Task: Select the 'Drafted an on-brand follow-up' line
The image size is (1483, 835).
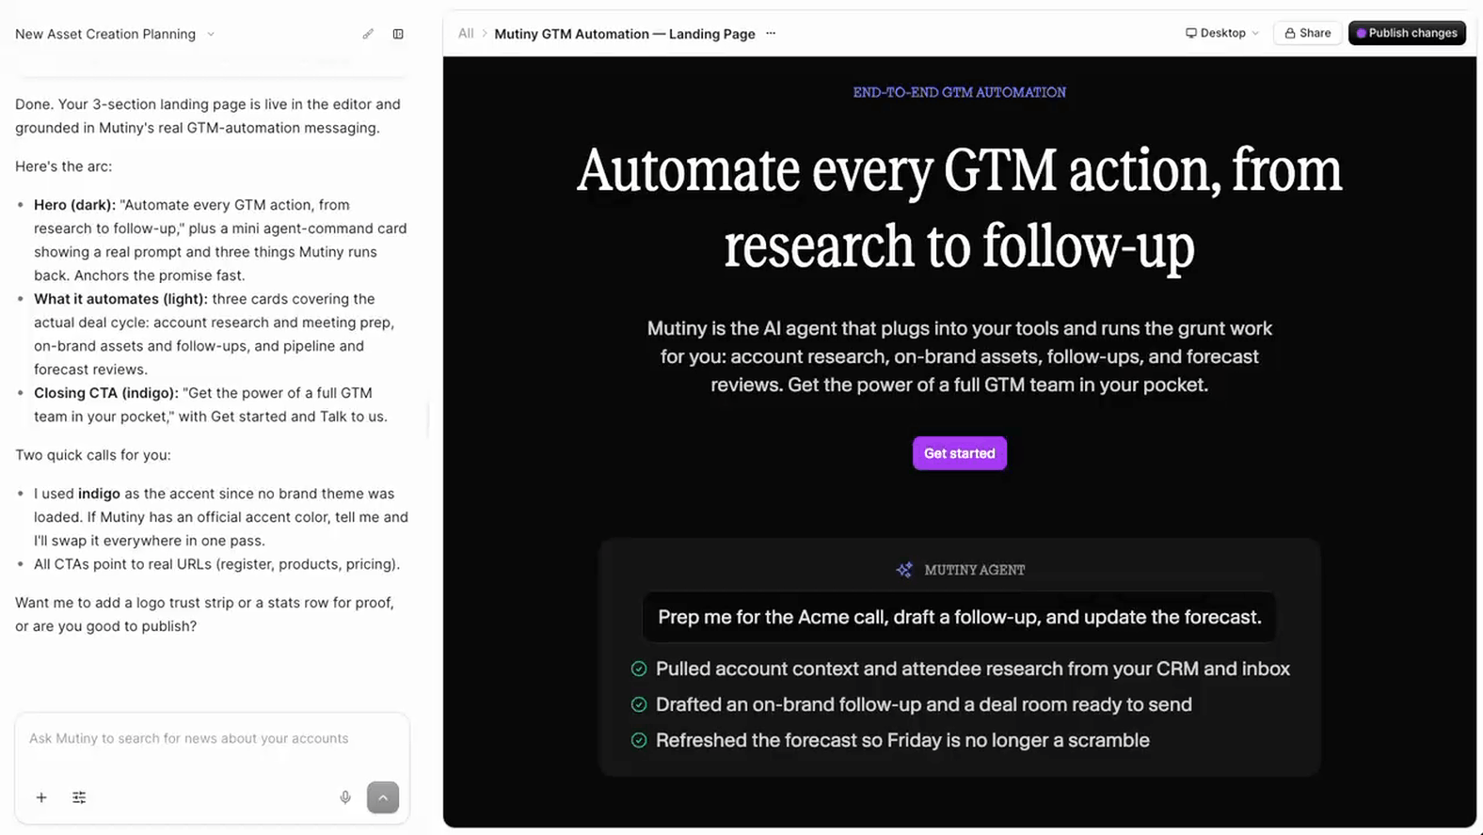Action: coord(924,704)
